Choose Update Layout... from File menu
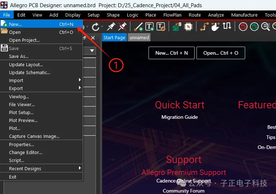 point(41,65)
